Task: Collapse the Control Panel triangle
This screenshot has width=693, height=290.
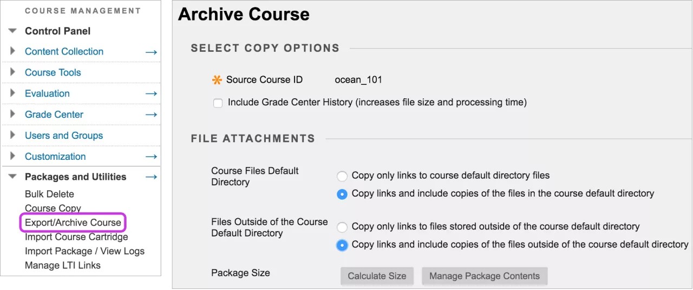Action: (x=13, y=31)
